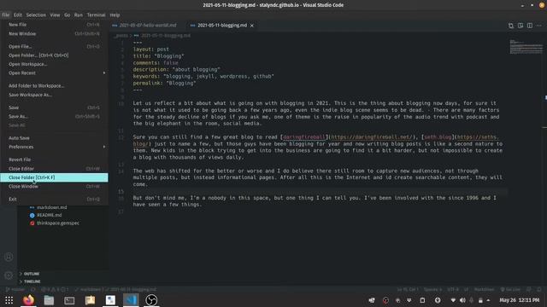This screenshot has width=547, height=307.
Task: Choose New File from File menu
Action: (x=54, y=25)
